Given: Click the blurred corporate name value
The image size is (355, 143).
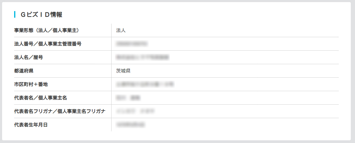Looking at the screenshot, I should click(x=142, y=57).
